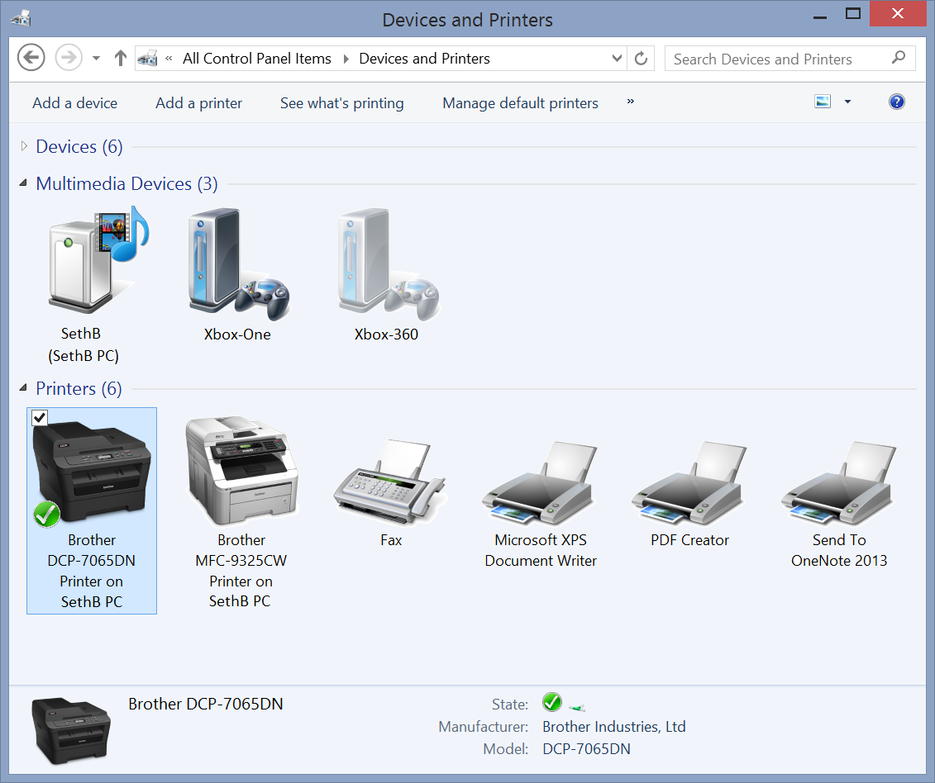Viewport: 935px width, 783px height.
Task: Open the address bar history dropdown
Action: coord(618,59)
